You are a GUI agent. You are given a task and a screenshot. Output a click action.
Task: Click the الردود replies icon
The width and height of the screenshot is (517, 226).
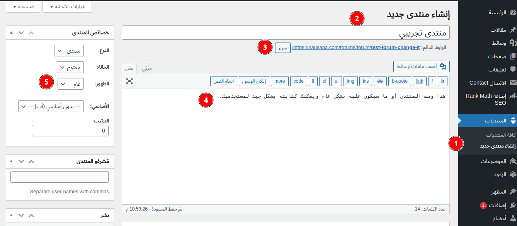point(513,174)
